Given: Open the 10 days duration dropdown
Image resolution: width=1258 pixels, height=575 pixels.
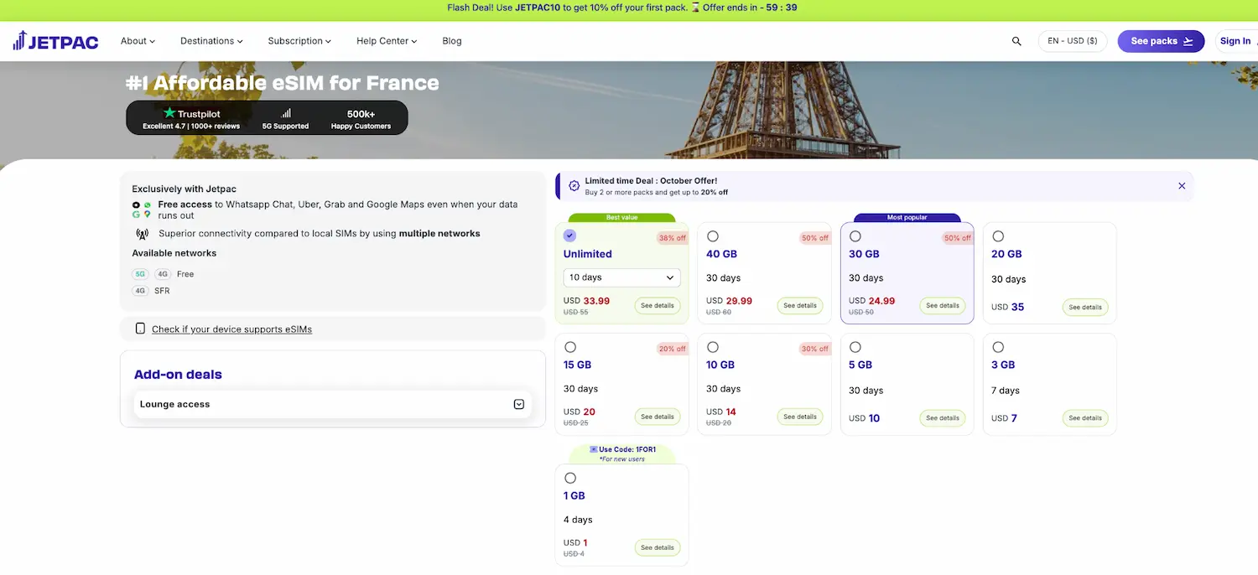Looking at the screenshot, I should pyautogui.click(x=621, y=277).
